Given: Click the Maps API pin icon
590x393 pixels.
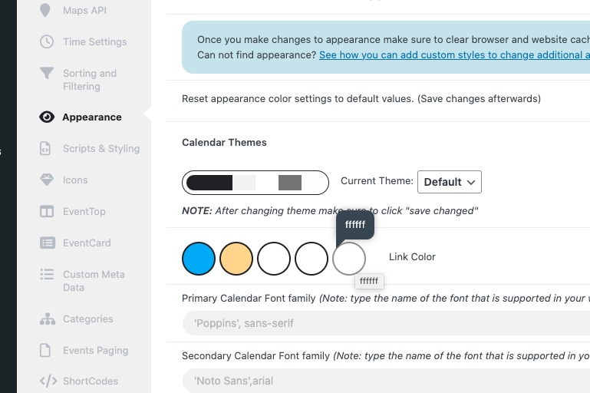Looking at the screenshot, I should (44, 10).
